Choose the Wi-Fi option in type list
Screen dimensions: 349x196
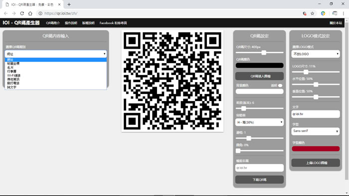(56, 76)
